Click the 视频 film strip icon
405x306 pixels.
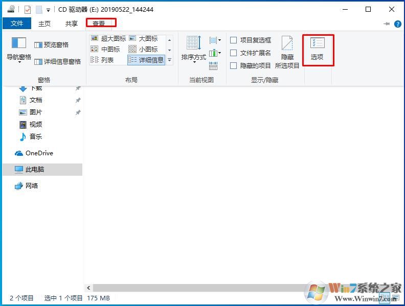click(x=23, y=125)
